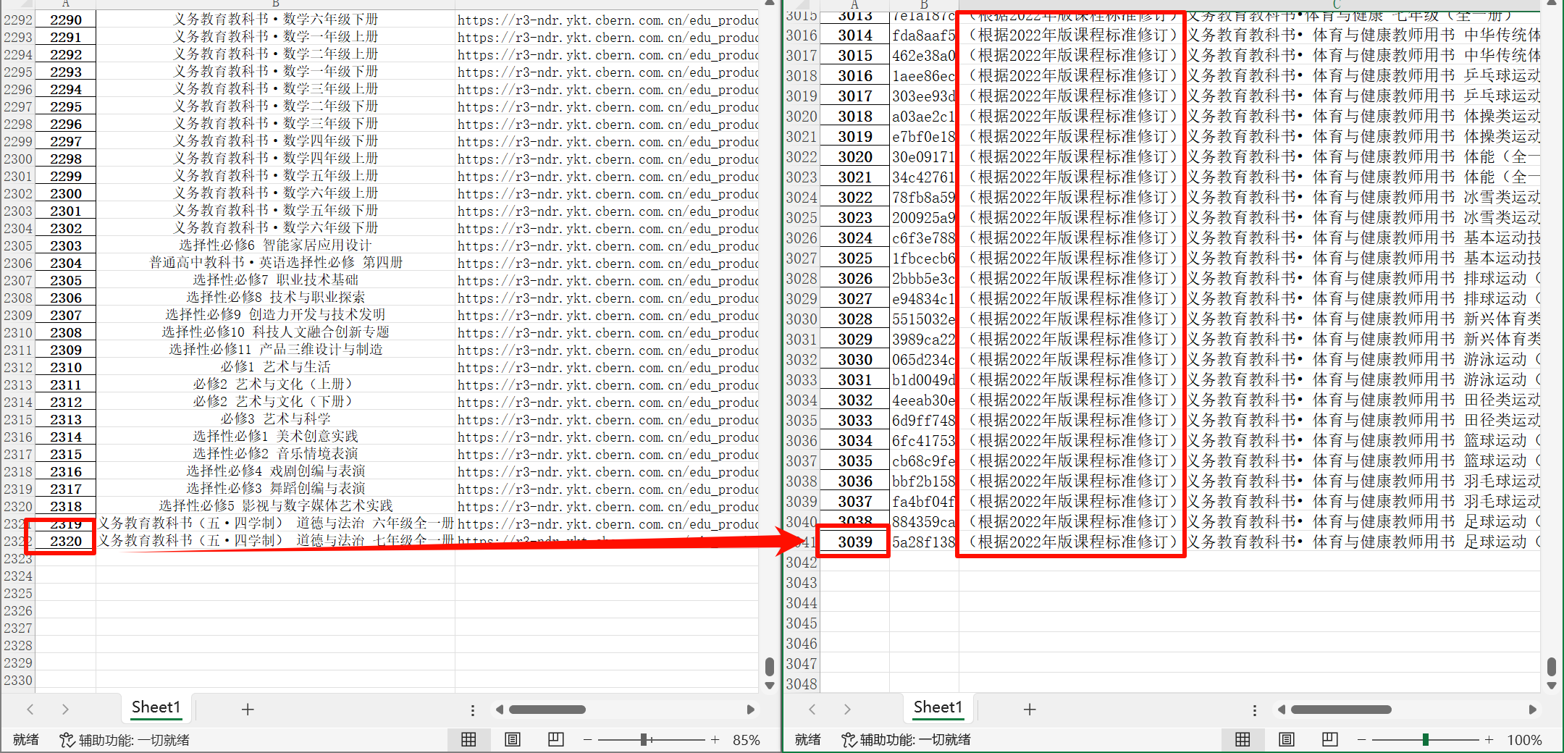
Task: Click 85% zoom level in left window
Action: pos(747,740)
